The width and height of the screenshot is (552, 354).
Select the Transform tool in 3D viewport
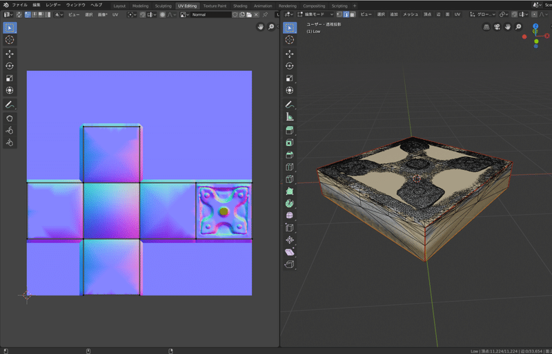[289, 90]
